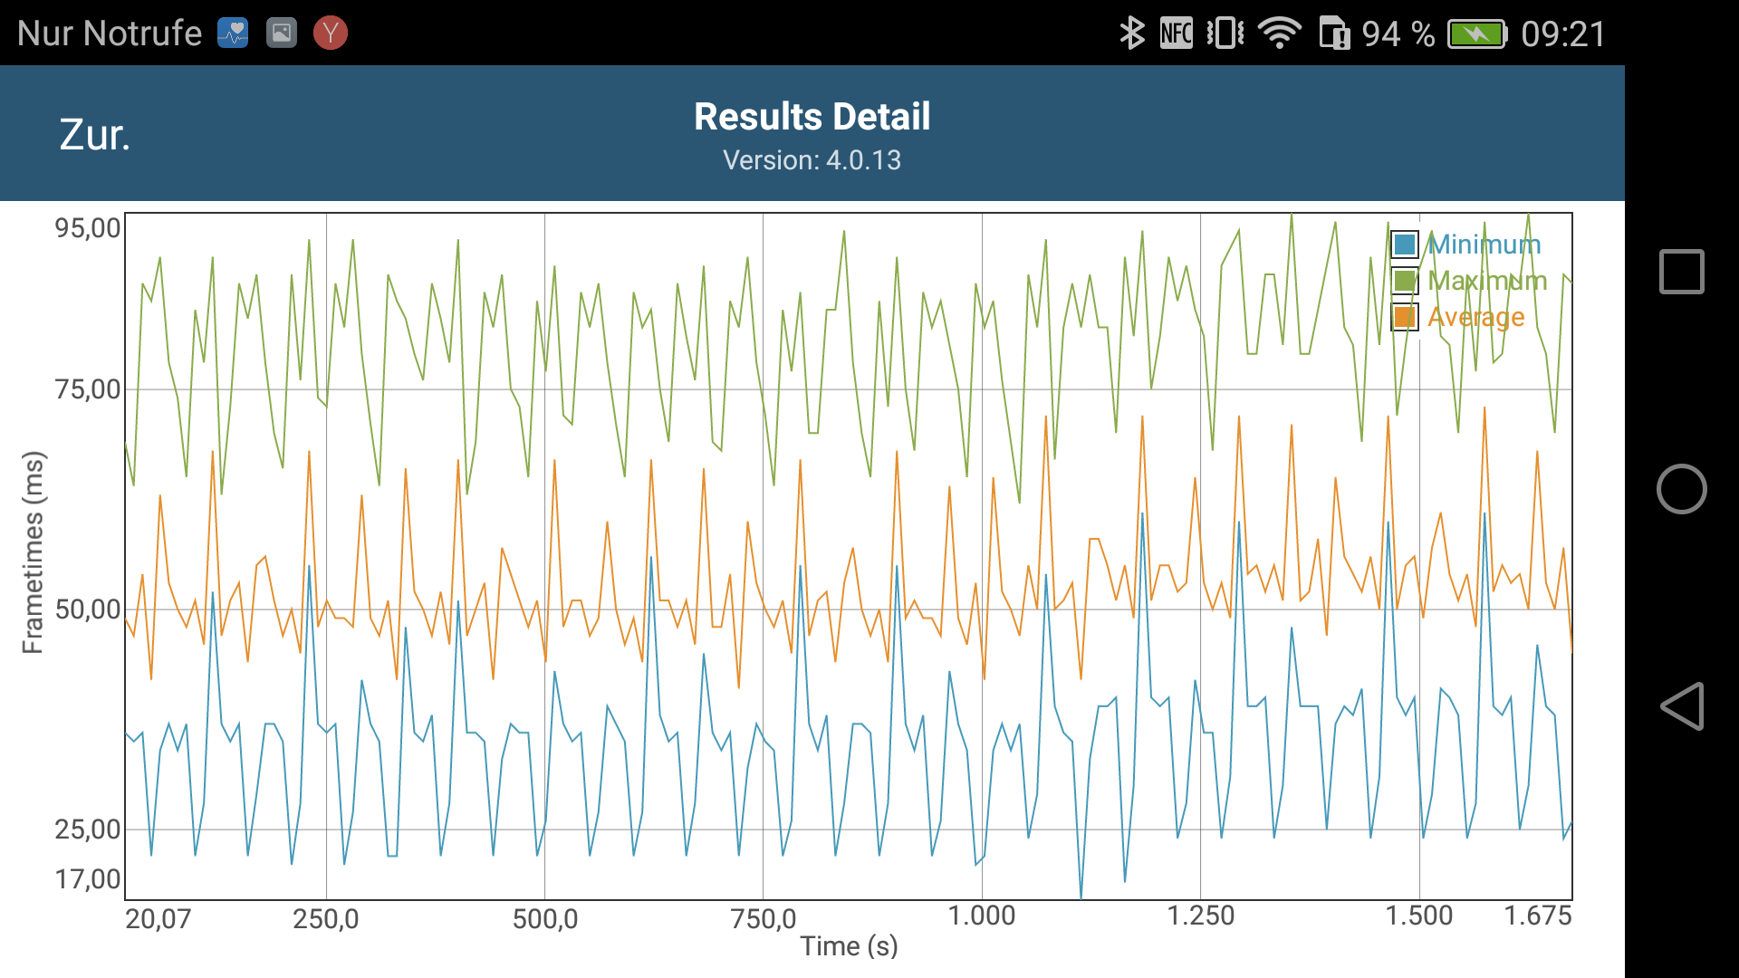Tap the battery charging icon
The width and height of the screenshot is (1739, 978).
coord(1476,34)
